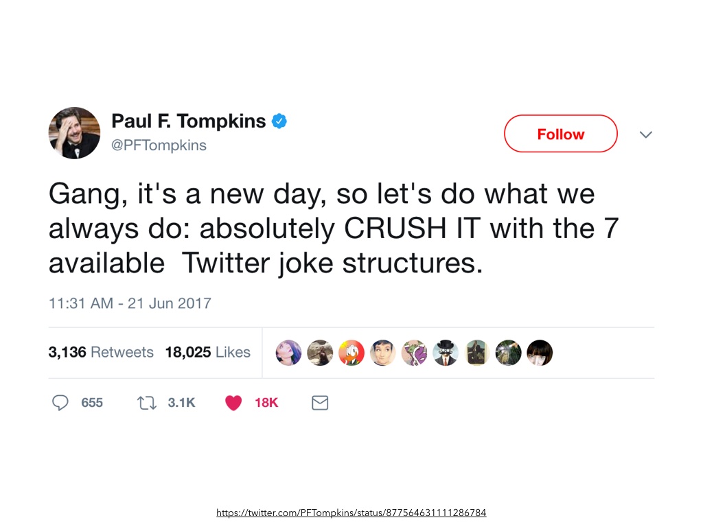
Task: Send tweet via the envelope message icon
Action: pyautogui.click(x=320, y=403)
